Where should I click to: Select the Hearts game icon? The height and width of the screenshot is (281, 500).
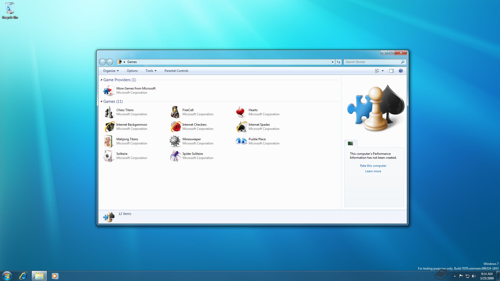click(x=241, y=112)
